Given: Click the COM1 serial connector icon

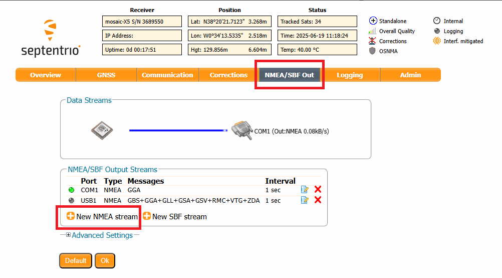Looking at the screenshot, I should [x=242, y=130].
